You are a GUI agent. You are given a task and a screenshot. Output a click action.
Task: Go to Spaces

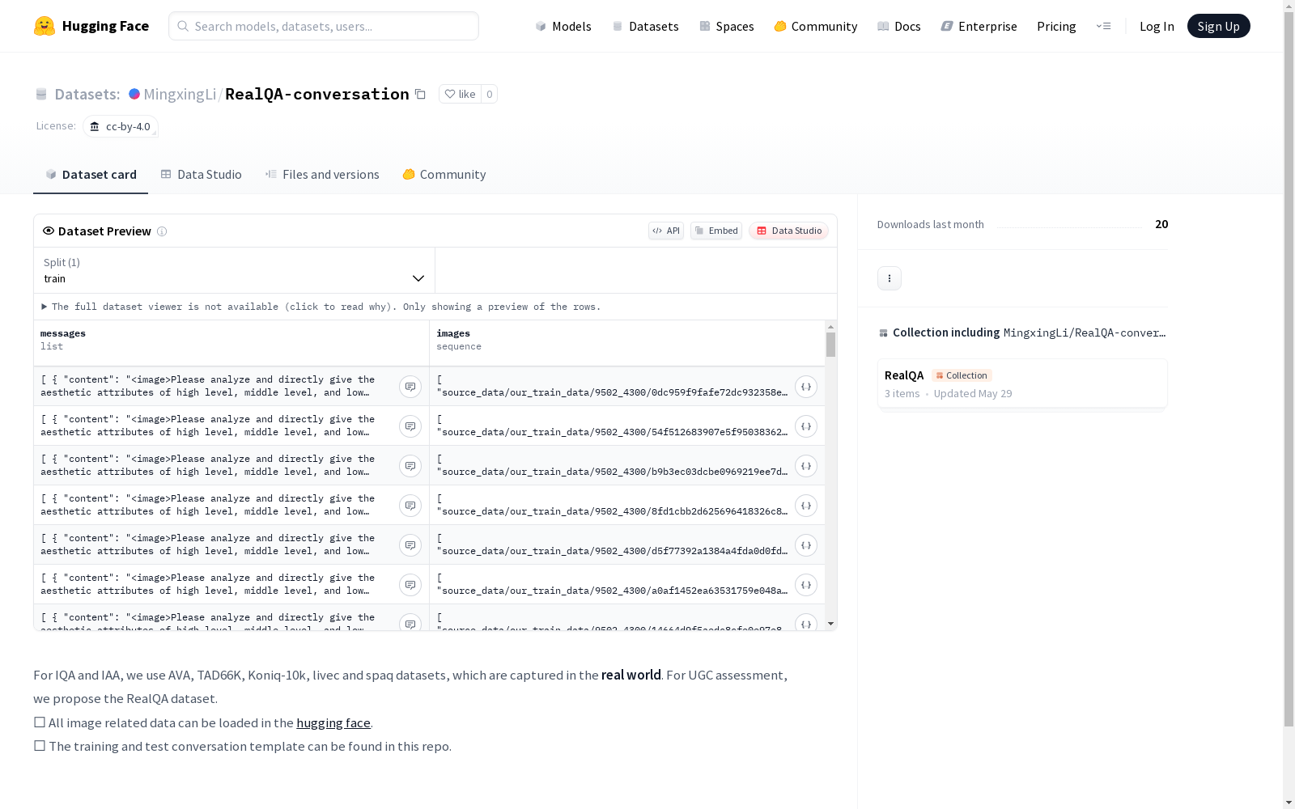727,26
